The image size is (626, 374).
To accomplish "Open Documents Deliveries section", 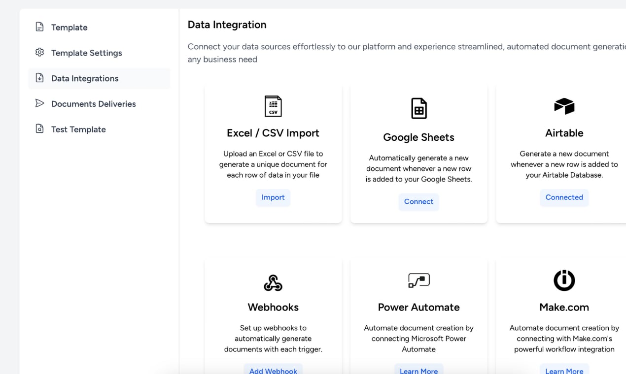I will pyautogui.click(x=94, y=104).
